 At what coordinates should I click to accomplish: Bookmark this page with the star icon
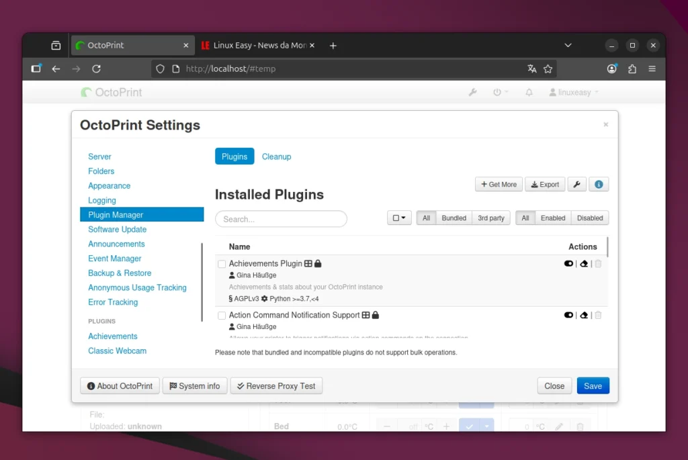(548, 68)
